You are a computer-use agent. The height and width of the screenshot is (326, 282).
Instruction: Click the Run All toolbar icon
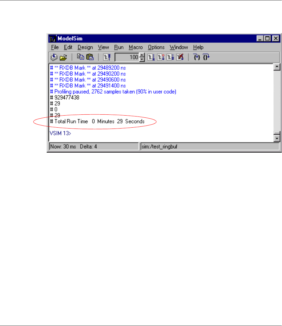tap(170, 57)
